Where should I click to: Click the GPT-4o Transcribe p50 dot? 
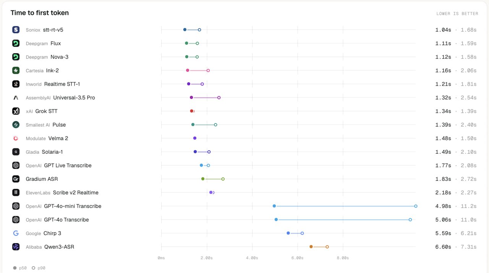point(276,220)
